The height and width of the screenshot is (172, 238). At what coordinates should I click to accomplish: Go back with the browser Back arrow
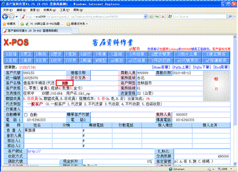pyautogui.click(x=5, y=16)
